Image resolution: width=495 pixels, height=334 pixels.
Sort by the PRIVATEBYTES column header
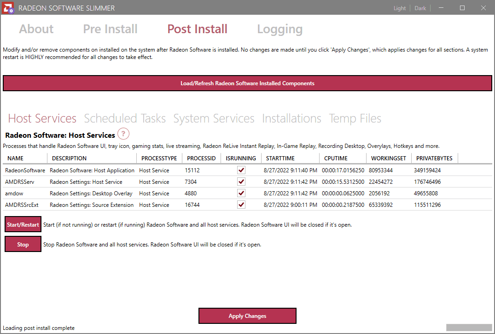coord(435,158)
